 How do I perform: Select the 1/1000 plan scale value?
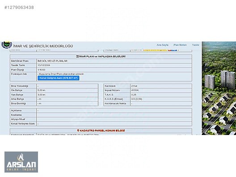tap(42, 70)
